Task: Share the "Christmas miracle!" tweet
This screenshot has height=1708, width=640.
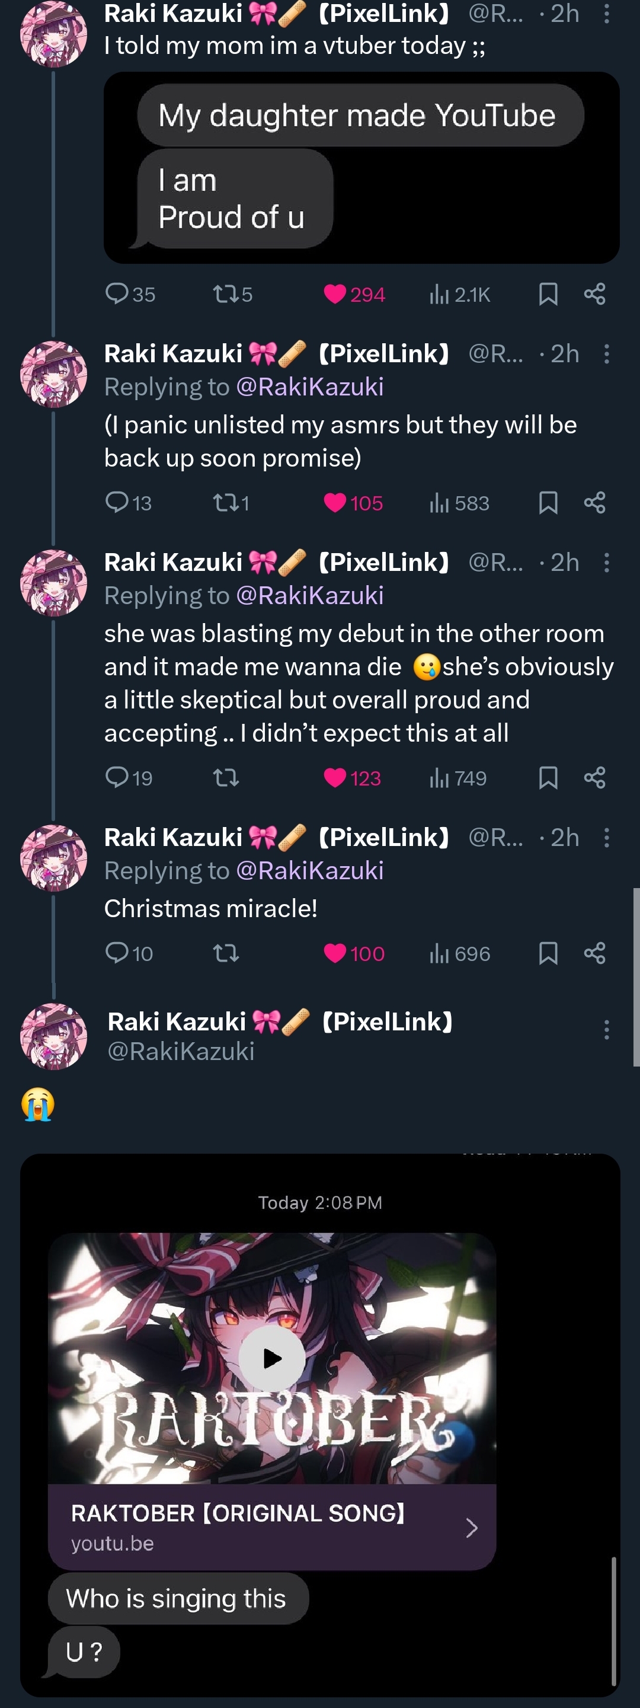Action: [594, 953]
